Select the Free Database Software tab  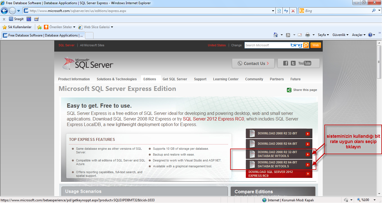coord(43,35)
